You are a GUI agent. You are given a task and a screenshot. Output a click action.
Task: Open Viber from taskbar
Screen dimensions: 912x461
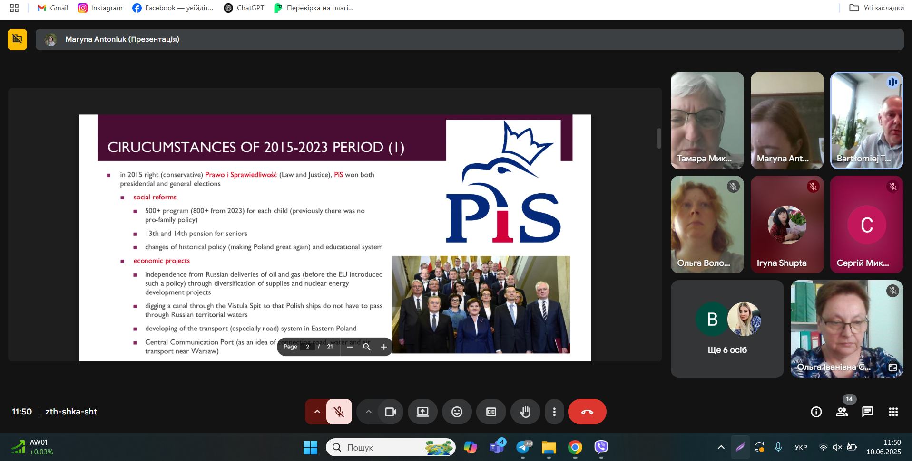point(601,447)
